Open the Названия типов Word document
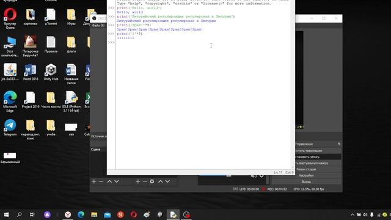Viewport: 391px width, 220px height. pyautogui.click(x=71, y=74)
